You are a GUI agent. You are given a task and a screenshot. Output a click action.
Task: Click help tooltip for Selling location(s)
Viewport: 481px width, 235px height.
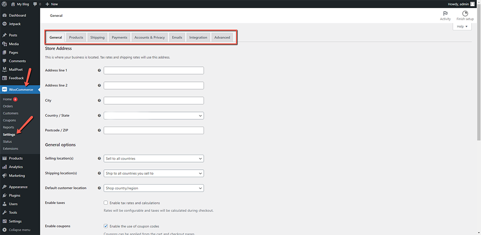(99, 158)
